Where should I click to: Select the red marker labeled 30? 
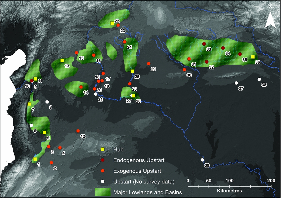[x=184, y=70]
